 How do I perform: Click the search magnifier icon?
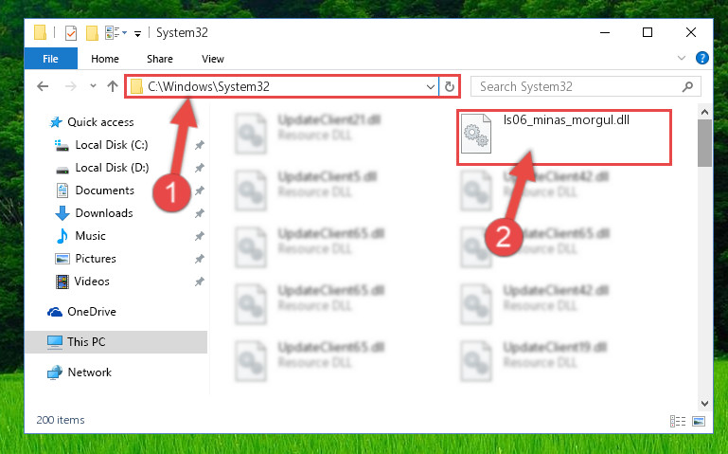point(687,86)
